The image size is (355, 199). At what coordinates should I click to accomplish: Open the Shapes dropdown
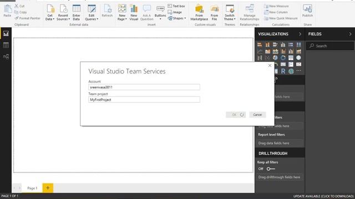pyautogui.click(x=177, y=18)
